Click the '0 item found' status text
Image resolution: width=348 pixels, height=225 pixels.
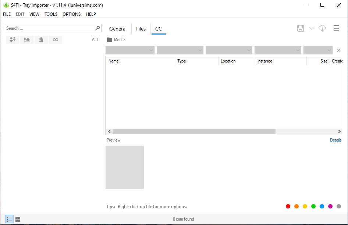(x=183, y=219)
